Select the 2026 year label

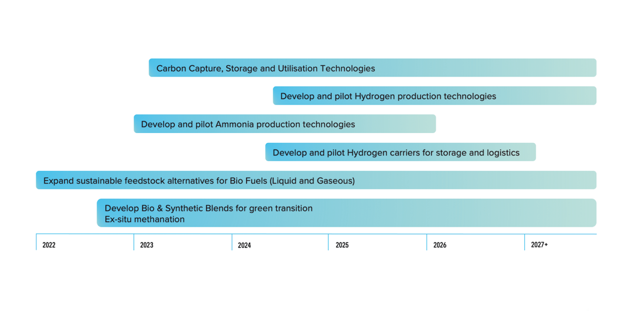click(x=440, y=245)
